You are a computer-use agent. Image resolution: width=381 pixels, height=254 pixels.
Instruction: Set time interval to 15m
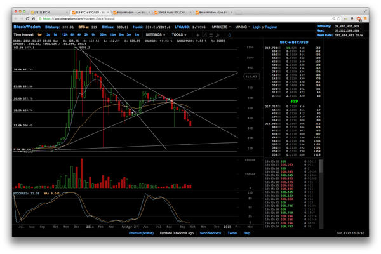pyautogui.click(x=113, y=35)
